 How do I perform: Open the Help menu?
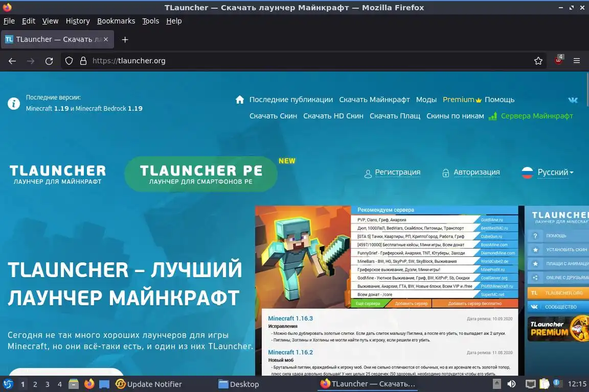(x=174, y=21)
